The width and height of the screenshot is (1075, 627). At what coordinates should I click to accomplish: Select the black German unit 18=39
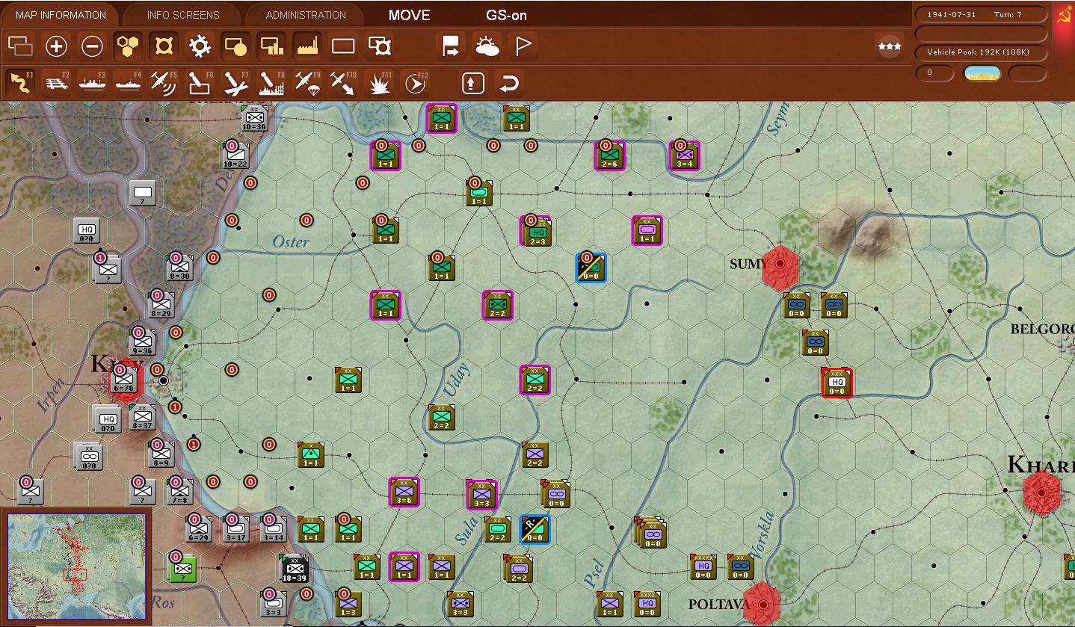294,569
